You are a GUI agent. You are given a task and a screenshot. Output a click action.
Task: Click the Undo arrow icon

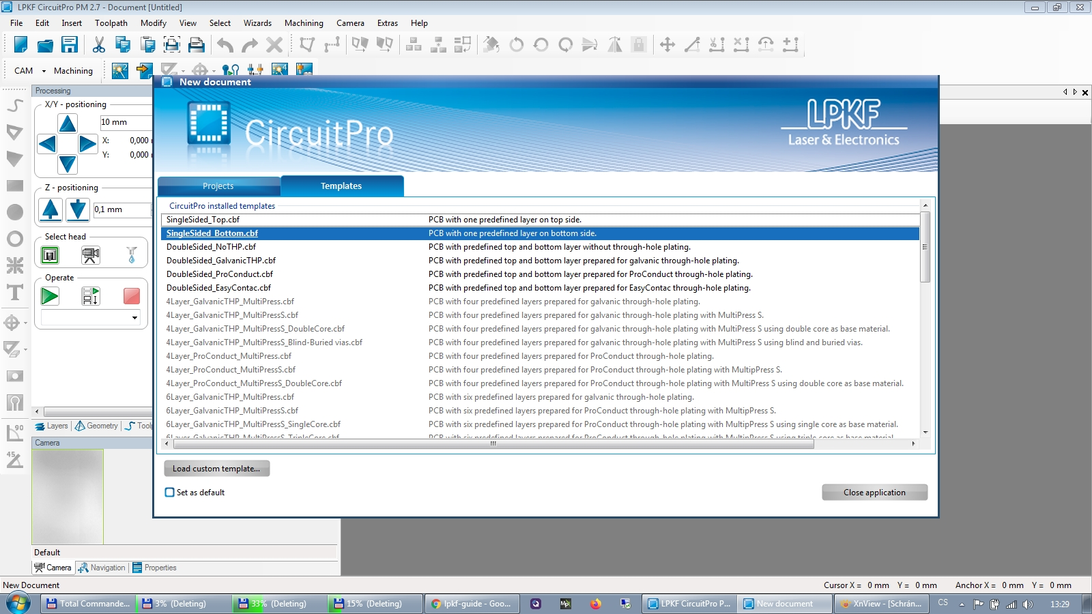click(x=225, y=45)
